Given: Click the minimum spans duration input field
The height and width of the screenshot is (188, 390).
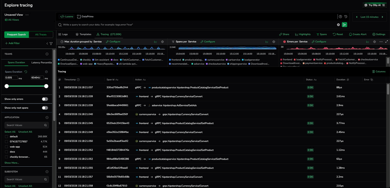Looking at the screenshot, I should pyautogui.click(x=11, y=78).
